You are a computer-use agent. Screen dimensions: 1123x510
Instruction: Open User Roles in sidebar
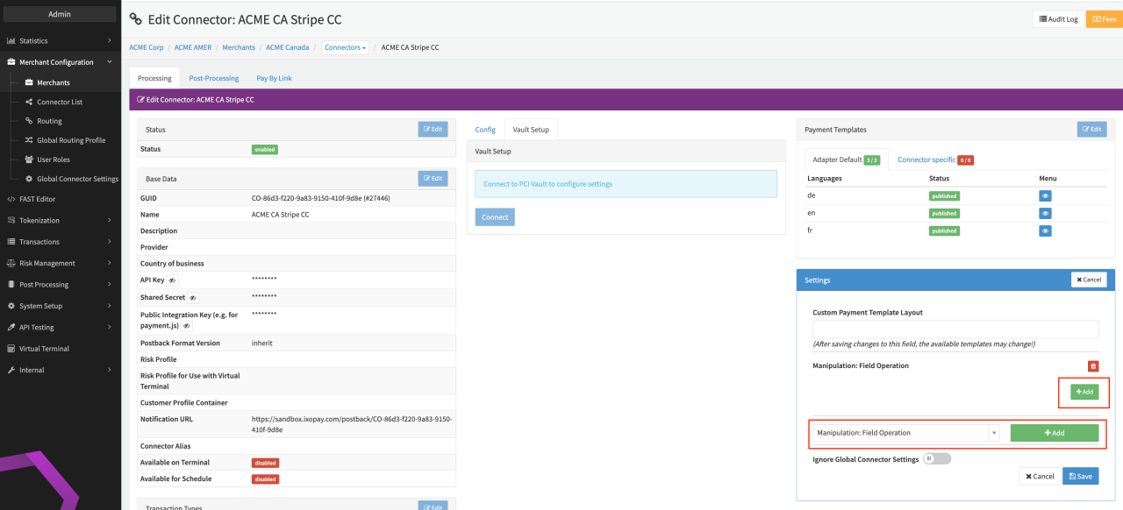[x=53, y=159]
